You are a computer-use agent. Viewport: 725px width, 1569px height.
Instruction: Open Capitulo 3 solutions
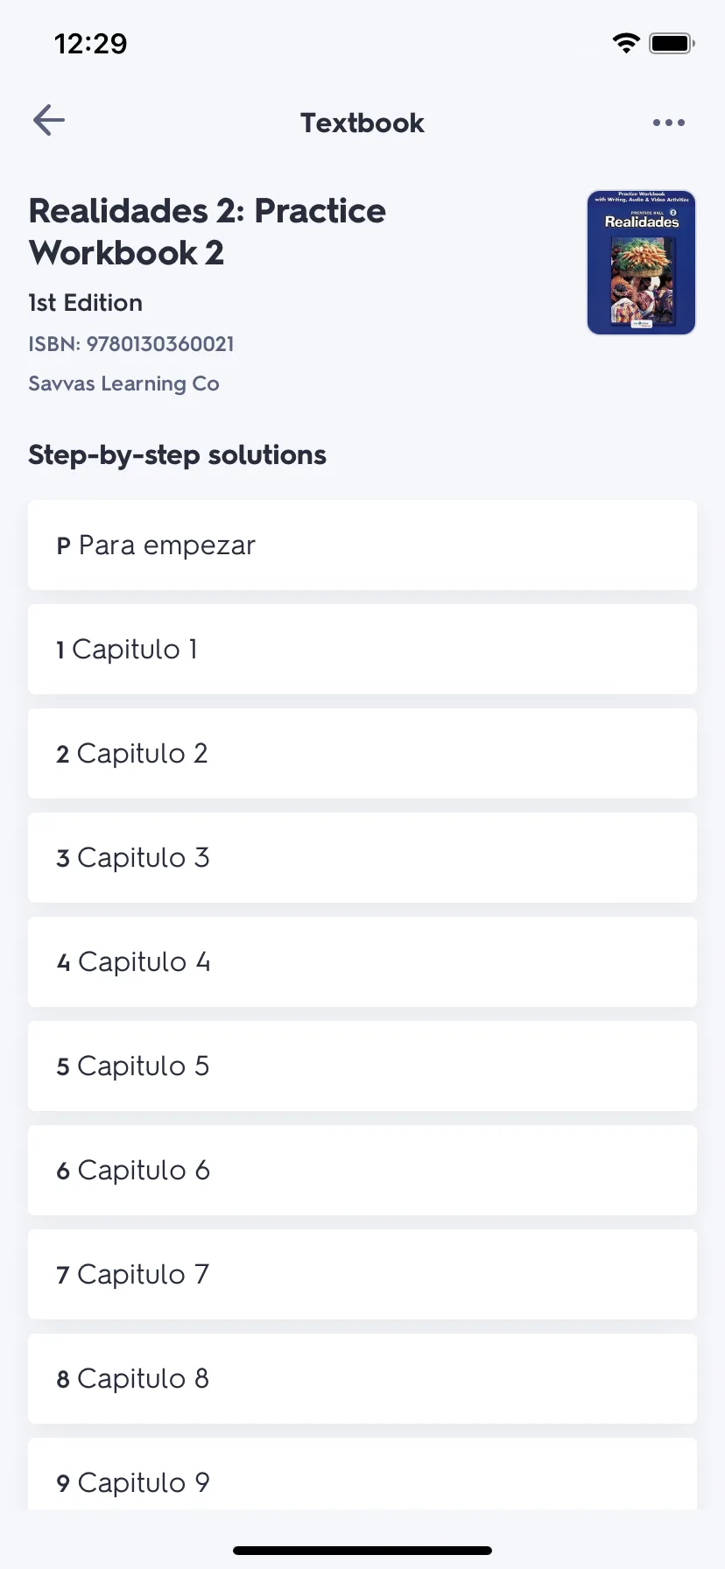point(362,858)
